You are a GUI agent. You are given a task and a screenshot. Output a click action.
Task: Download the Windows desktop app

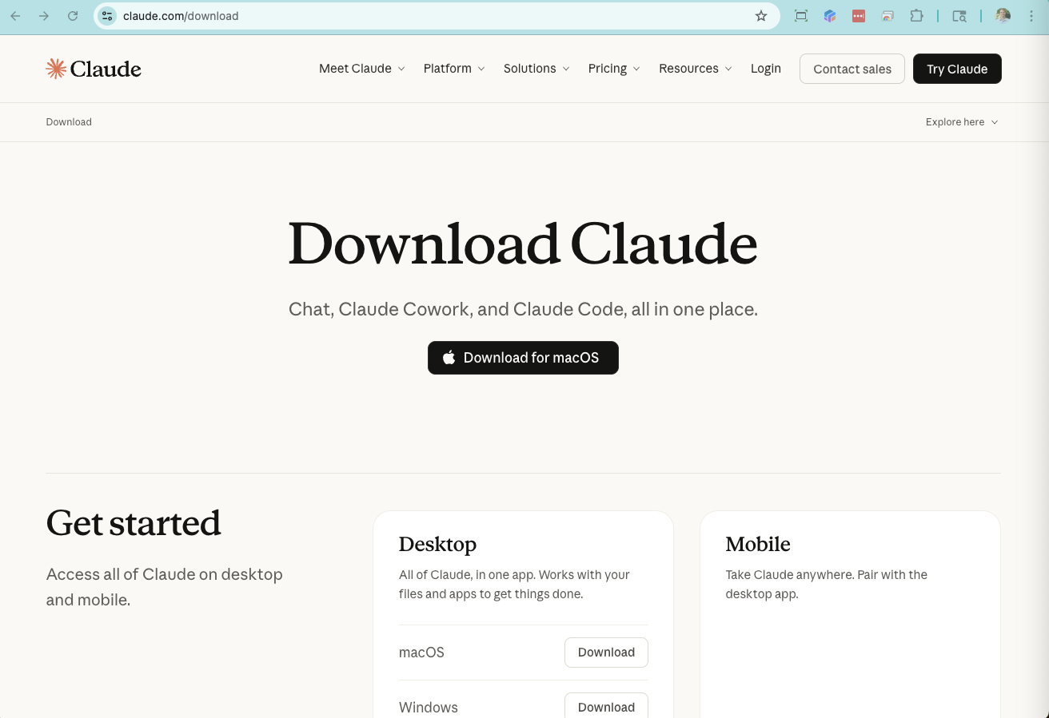(x=606, y=706)
